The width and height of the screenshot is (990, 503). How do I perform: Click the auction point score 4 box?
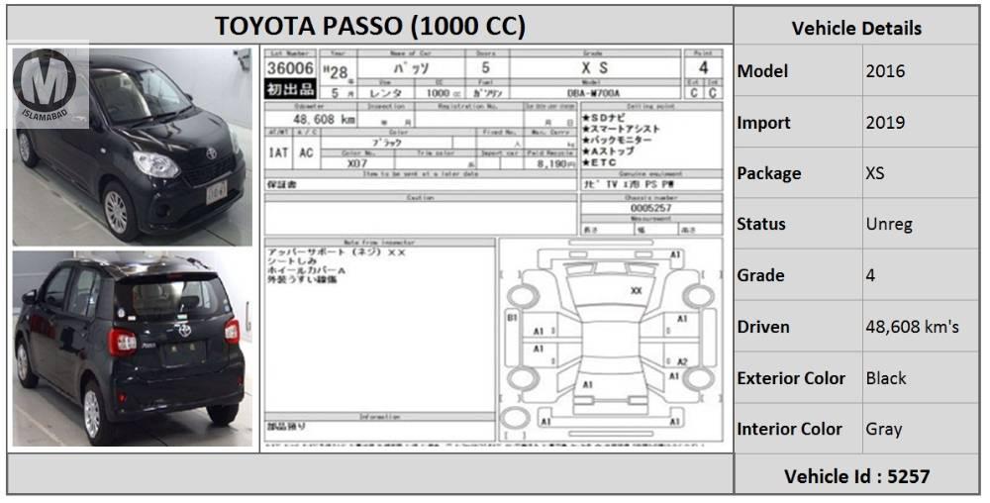703,68
